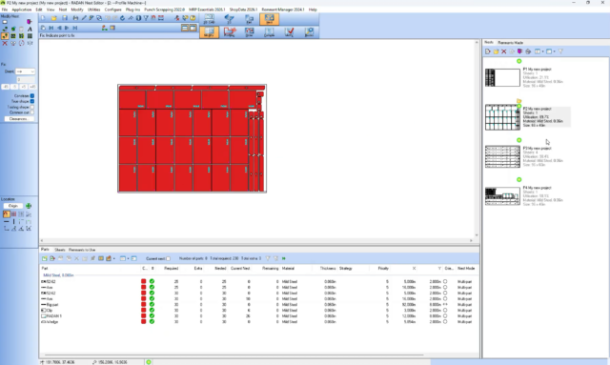
Task: Open the Nest menu
Action: click(62, 10)
